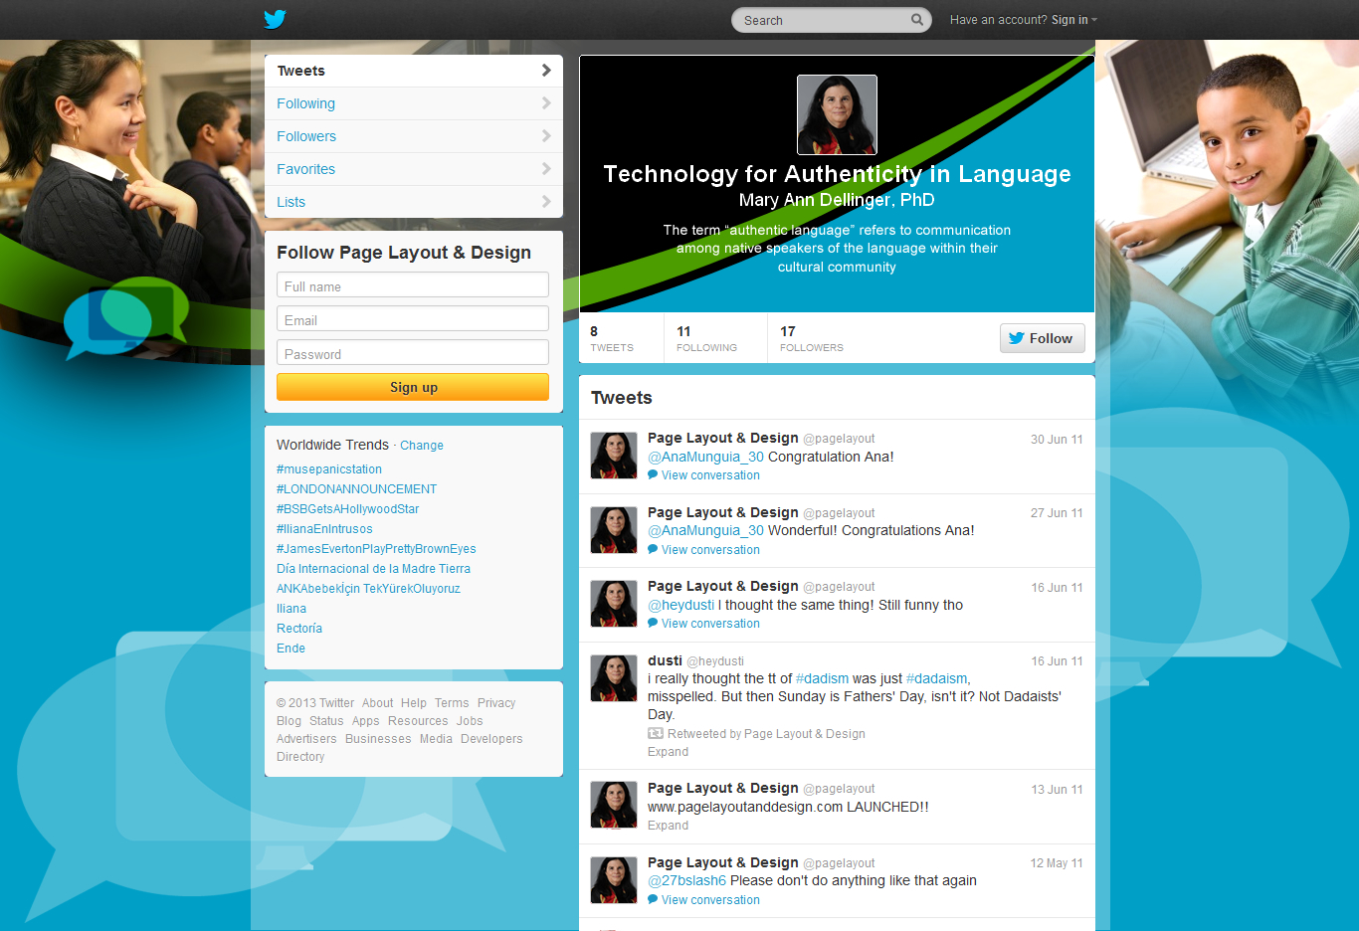1359x931 pixels.
Task: Open the #musepanicstation trend
Action: [329, 469]
